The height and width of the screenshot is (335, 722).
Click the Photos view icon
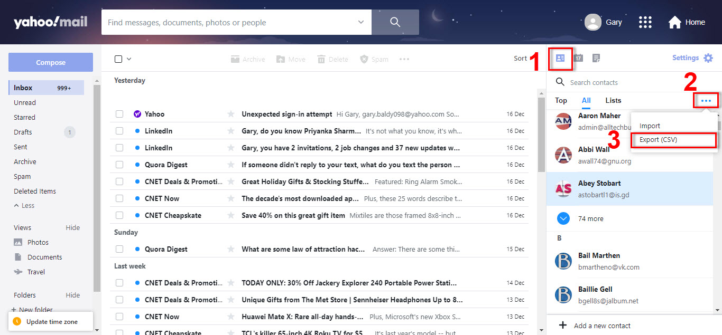point(18,242)
